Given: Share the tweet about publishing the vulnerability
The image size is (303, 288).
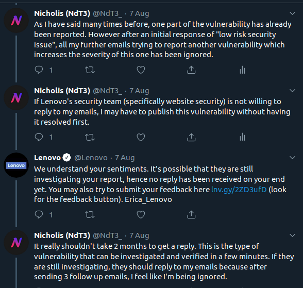Looking at the screenshot, I should click(x=191, y=138).
